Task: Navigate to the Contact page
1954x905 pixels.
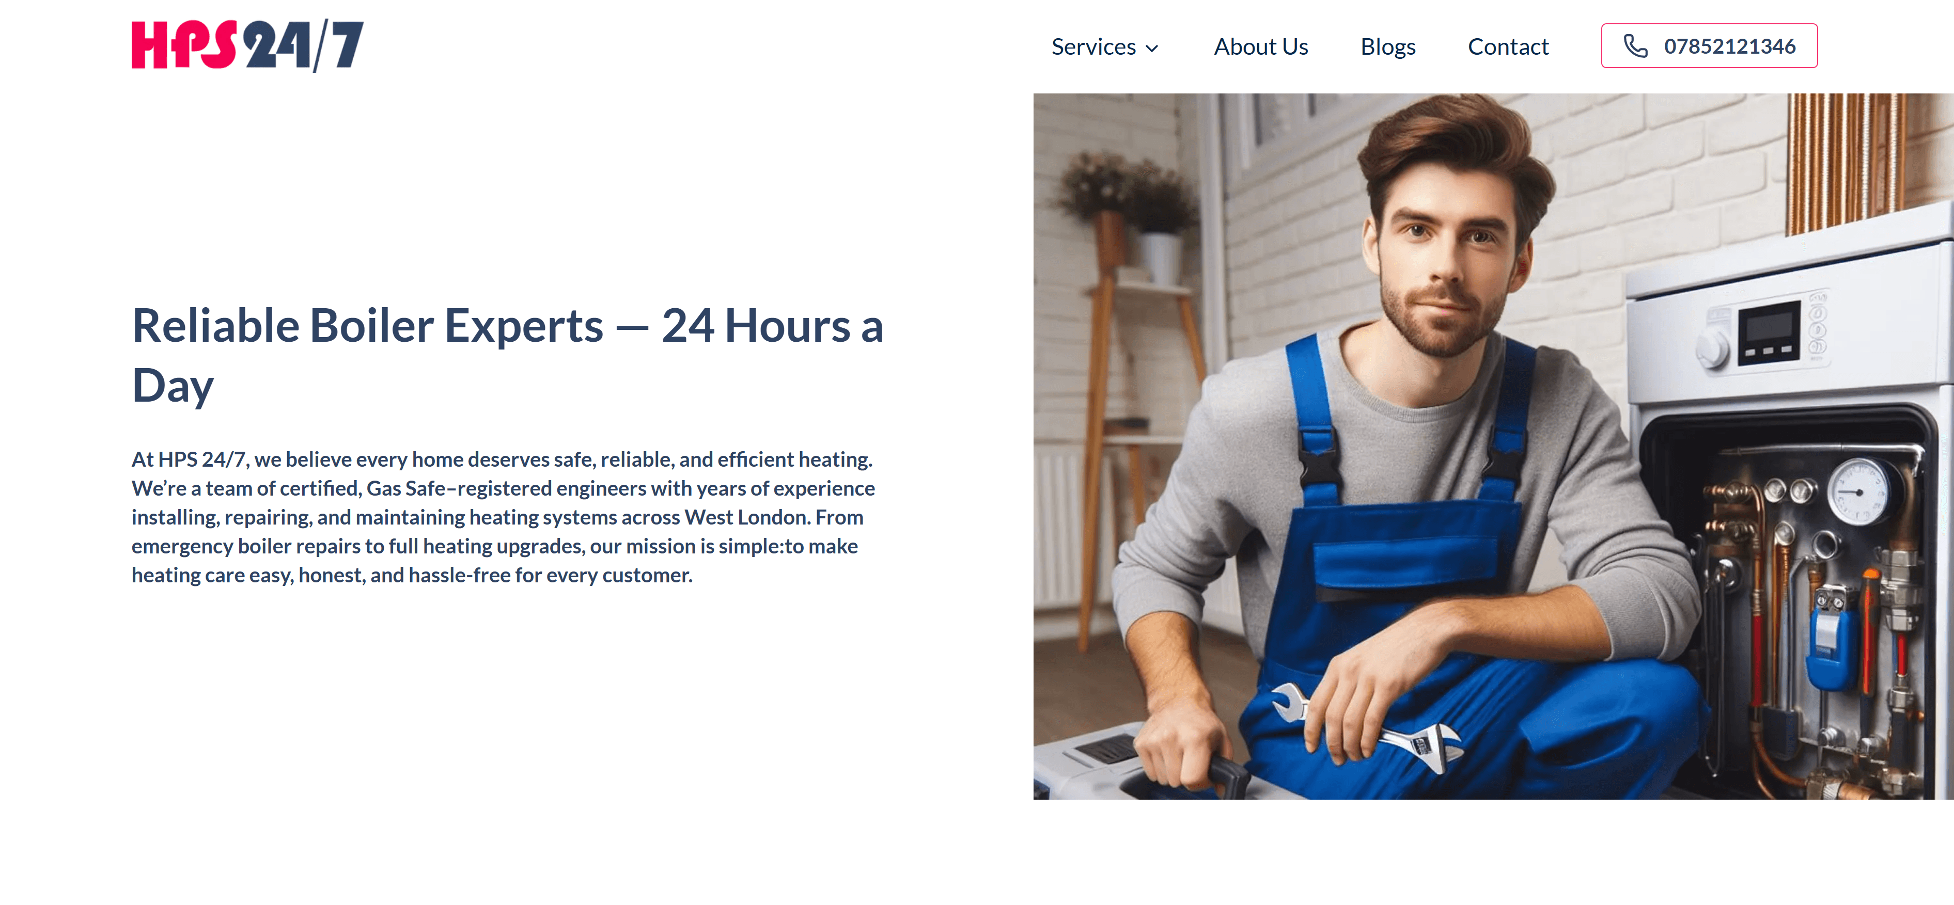Action: pos(1507,47)
